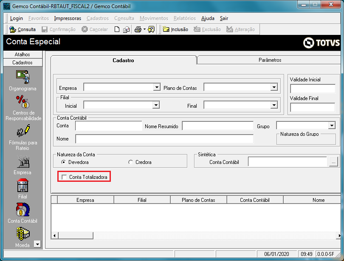Image resolution: width=344 pixels, height=261 pixels.
Task: Sort by Empresa column header
Action: tap(85, 200)
